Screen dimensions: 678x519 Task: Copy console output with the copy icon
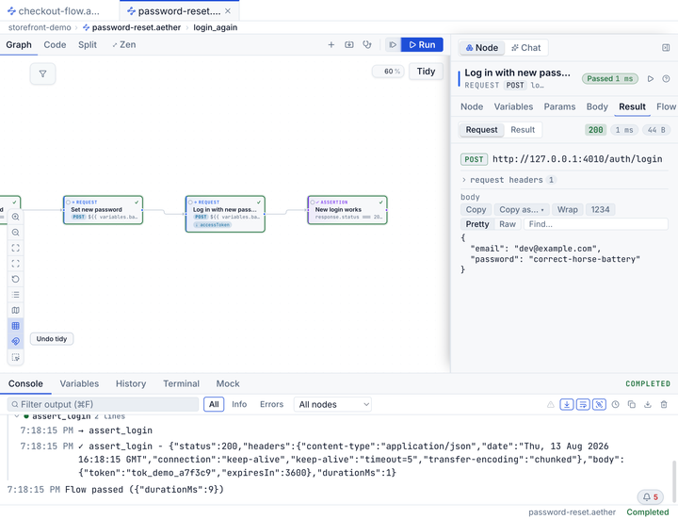pyautogui.click(x=631, y=404)
